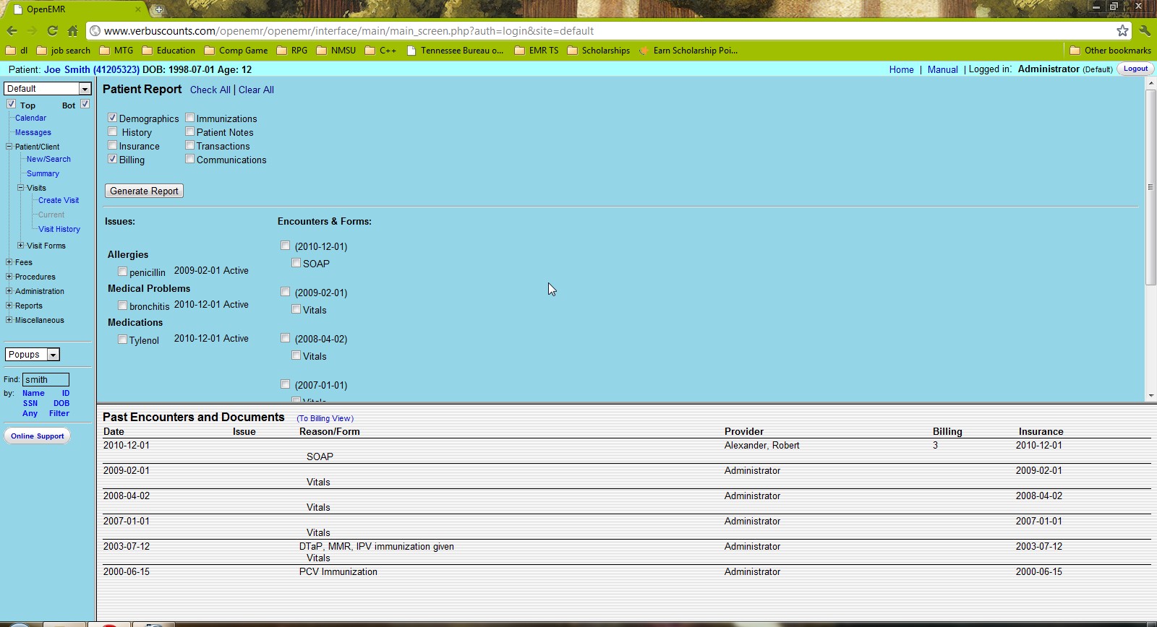Open the Default layout dropdown

[48, 88]
